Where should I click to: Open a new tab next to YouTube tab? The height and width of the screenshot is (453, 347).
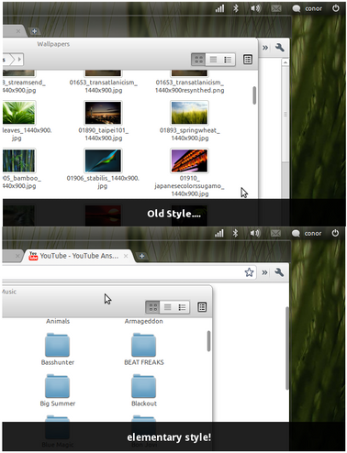141,256
